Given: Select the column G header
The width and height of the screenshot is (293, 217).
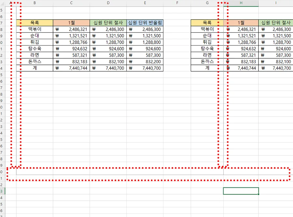Looking at the screenshot, I should 207,3.
